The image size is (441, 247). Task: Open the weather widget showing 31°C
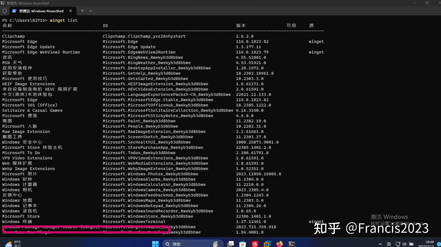(13, 244)
